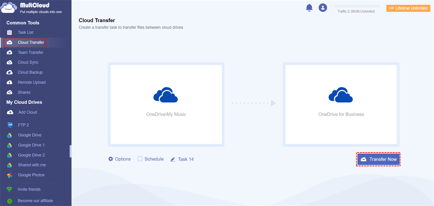
Task: Click the Google Photos pinwheel icon
Action: (x=10, y=175)
